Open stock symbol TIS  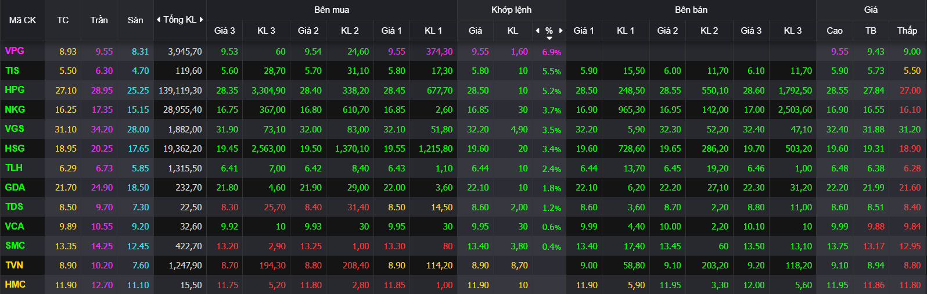point(12,70)
